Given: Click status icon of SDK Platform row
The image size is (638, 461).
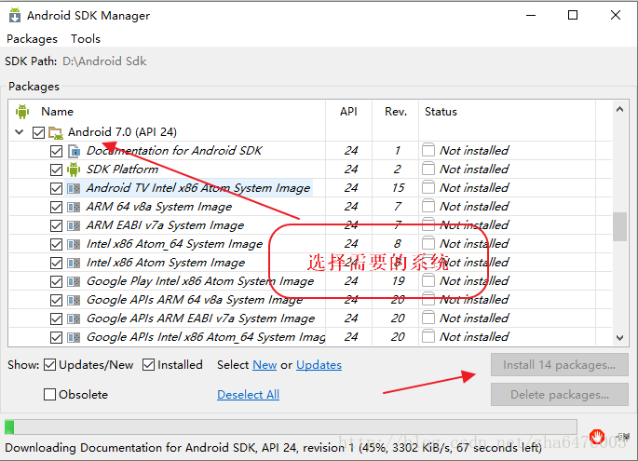Looking at the screenshot, I should pos(428,169).
